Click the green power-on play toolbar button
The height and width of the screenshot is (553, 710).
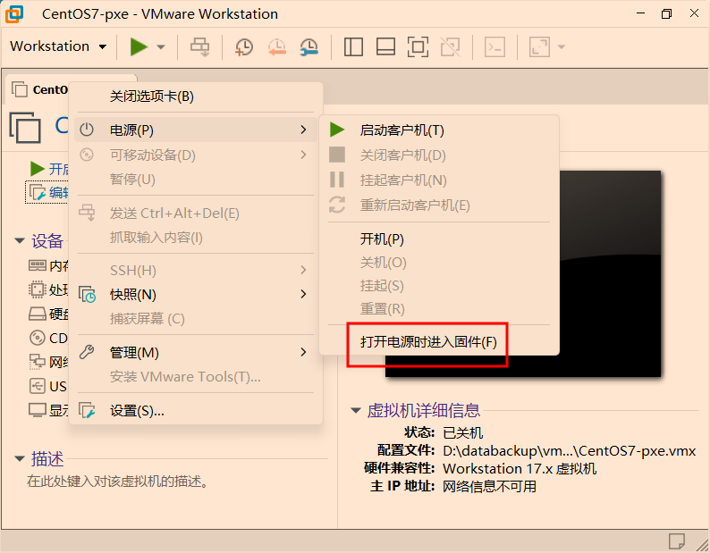tap(139, 46)
